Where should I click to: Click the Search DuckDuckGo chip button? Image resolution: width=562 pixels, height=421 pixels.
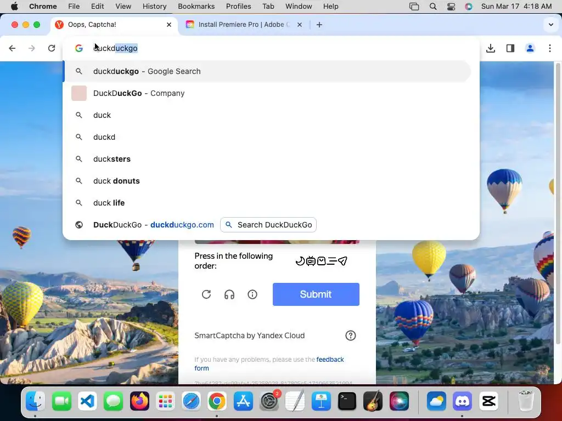click(x=268, y=225)
